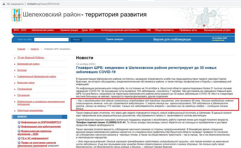Open sidebar link 'История'

[22, 70]
